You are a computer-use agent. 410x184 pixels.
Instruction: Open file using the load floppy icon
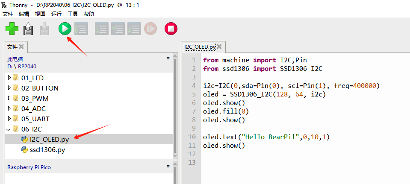click(x=28, y=29)
